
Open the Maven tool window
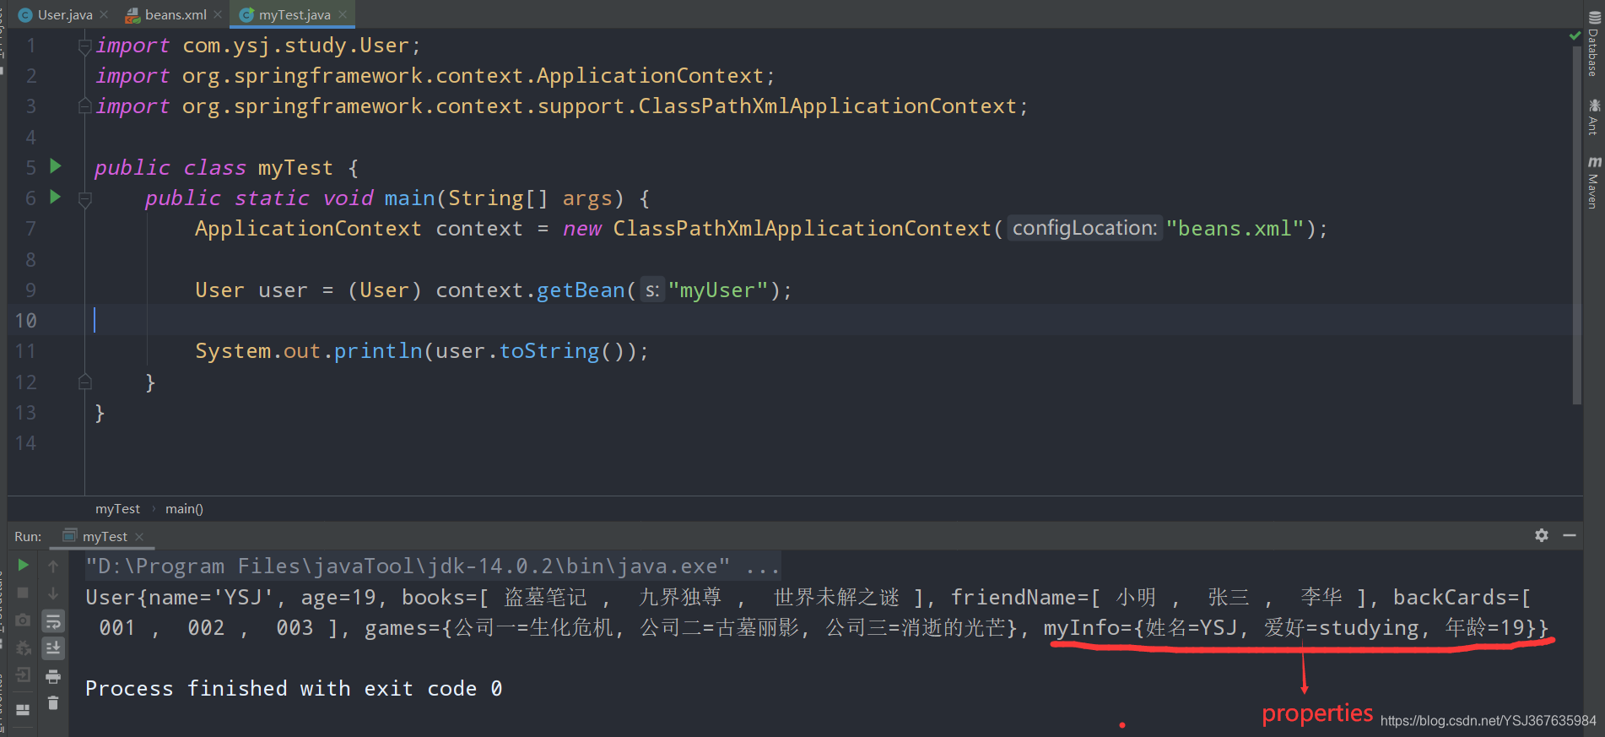point(1593,182)
